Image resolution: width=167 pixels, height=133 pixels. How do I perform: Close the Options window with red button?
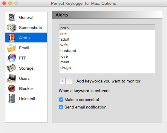pyautogui.click(x=4, y=3)
